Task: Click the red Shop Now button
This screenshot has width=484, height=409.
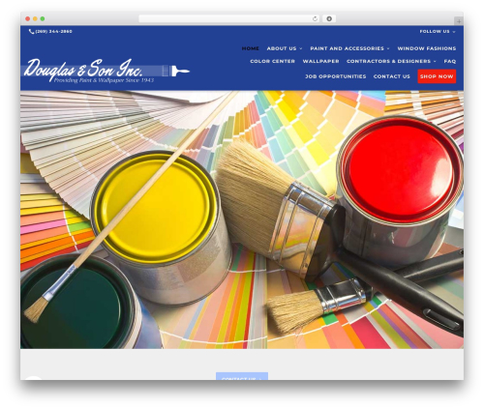Action: pyautogui.click(x=437, y=76)
